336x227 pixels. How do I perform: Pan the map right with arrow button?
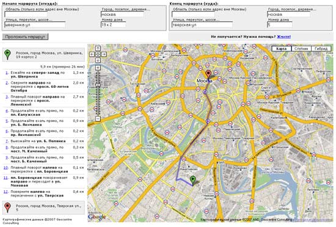click(x=104, y=54)
